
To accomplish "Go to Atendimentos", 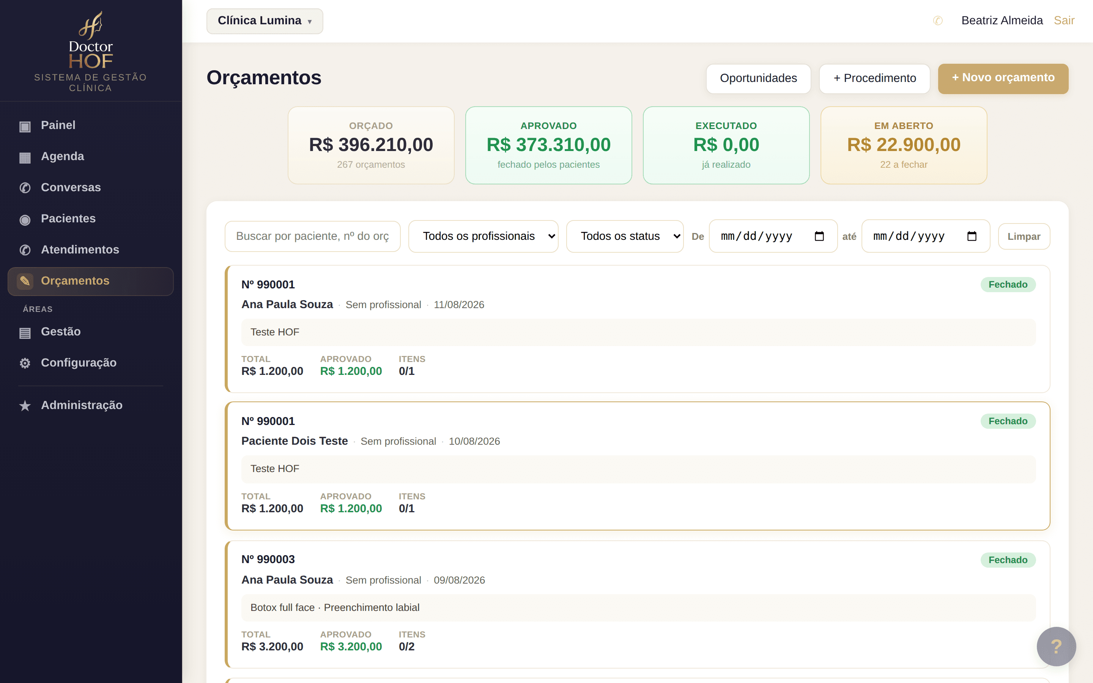I will click(90, 250).
